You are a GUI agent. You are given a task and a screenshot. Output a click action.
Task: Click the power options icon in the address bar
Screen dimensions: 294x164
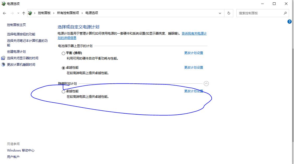pos(30,13)
